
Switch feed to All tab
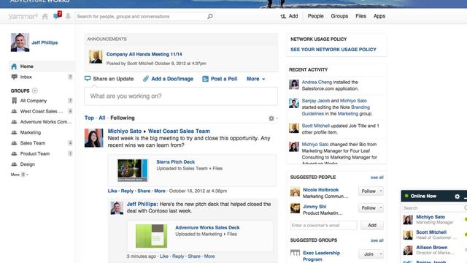tap(102, 118)
